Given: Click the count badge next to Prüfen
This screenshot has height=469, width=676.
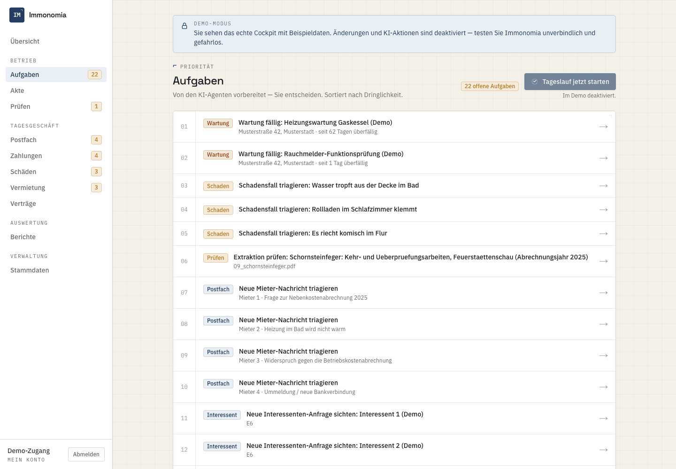Looking at the screenshot, I should tap(96, 106).
